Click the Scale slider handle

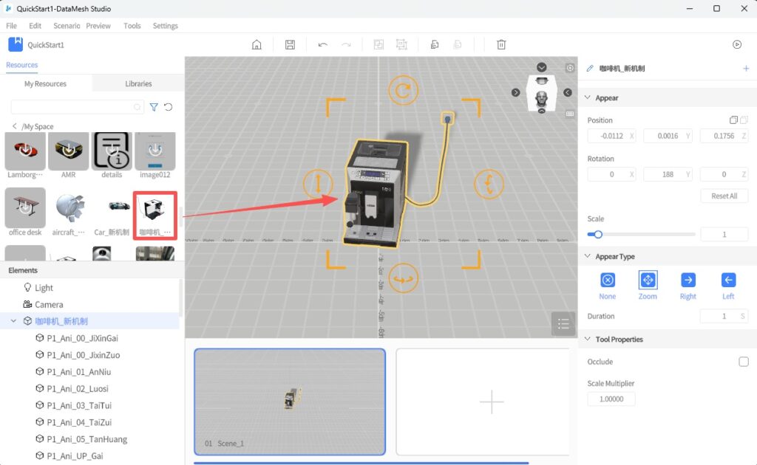click(x=597, y=235)
